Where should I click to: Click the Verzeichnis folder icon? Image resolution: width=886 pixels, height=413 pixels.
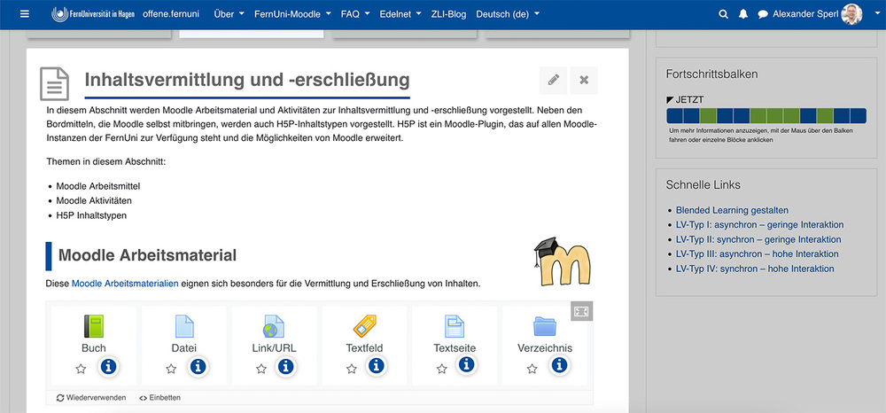tap(545, 326)
